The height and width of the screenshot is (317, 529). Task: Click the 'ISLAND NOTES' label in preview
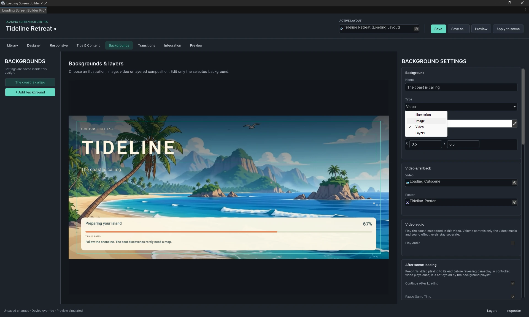93,236
